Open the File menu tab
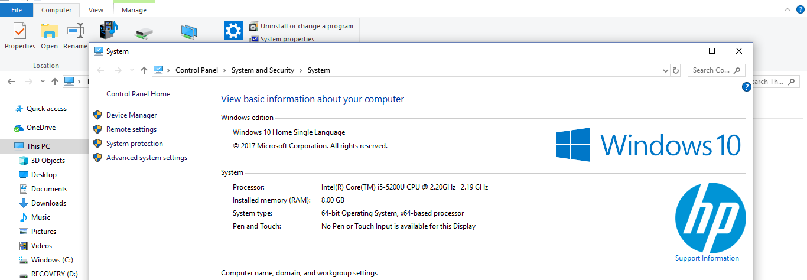 tap(17, 10)
